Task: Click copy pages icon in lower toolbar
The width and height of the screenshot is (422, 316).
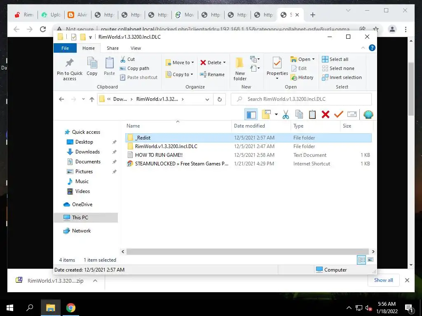Action: pos(299,114)
